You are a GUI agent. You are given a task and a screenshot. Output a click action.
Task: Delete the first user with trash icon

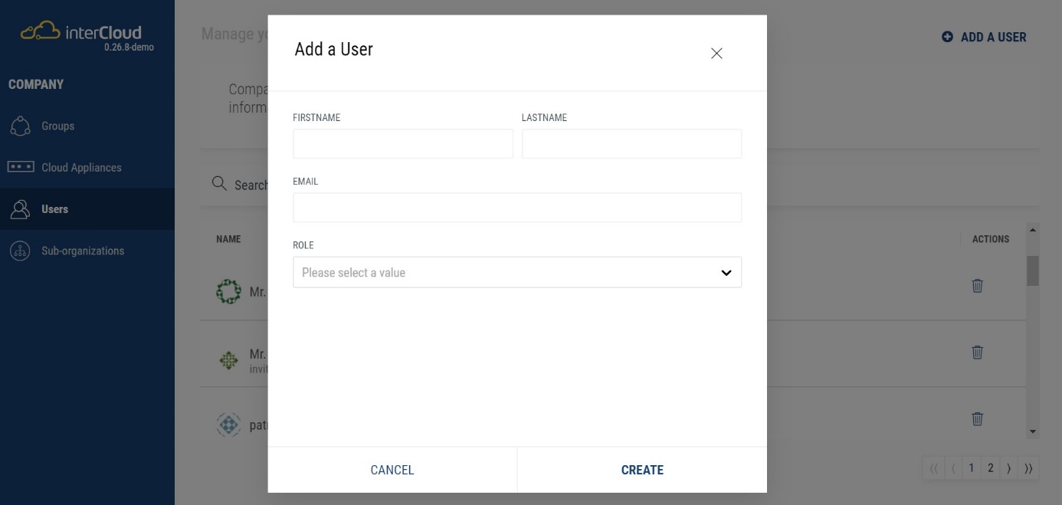point(977,286)
